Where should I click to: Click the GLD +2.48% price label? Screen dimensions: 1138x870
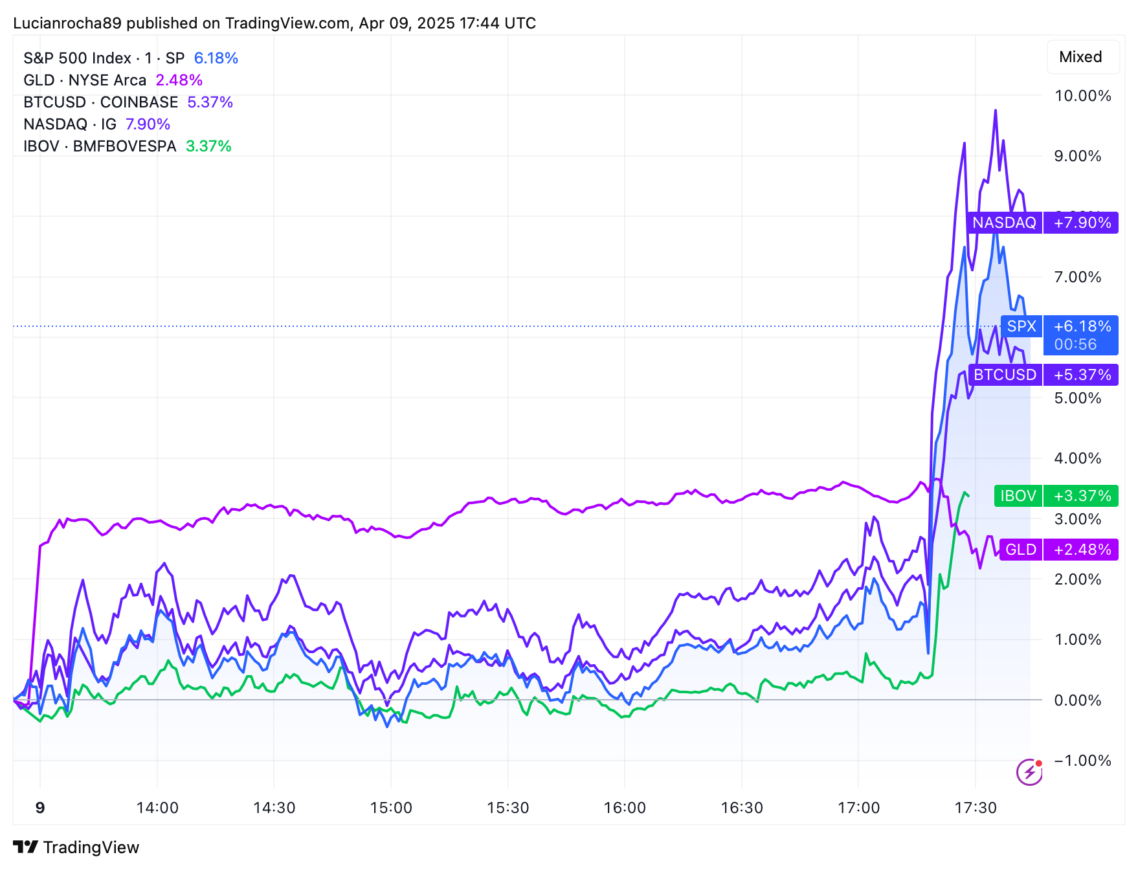click(1058, 550)
